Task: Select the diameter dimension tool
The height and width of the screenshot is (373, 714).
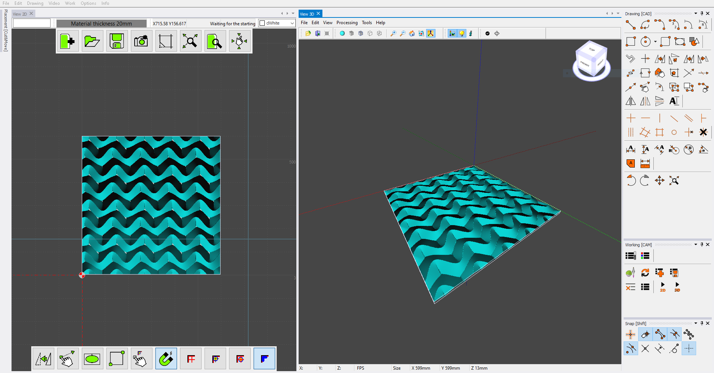Action: click(x=689, y=150)
